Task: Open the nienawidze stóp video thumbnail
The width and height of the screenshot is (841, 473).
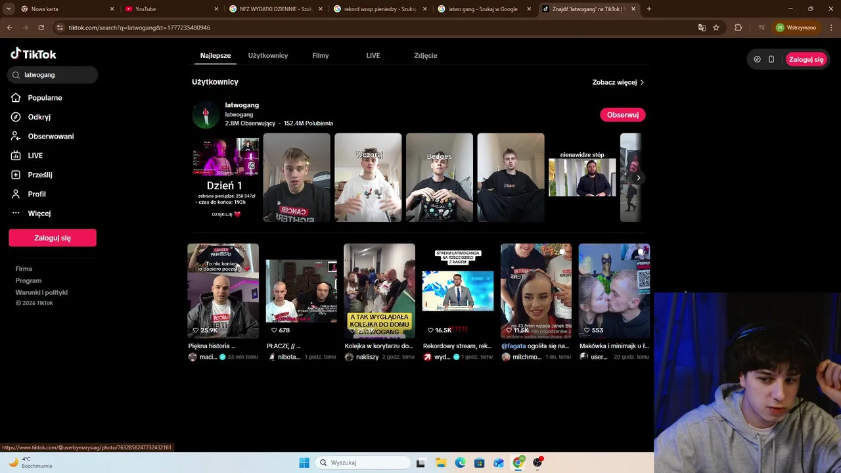Action: pos(582,178)
